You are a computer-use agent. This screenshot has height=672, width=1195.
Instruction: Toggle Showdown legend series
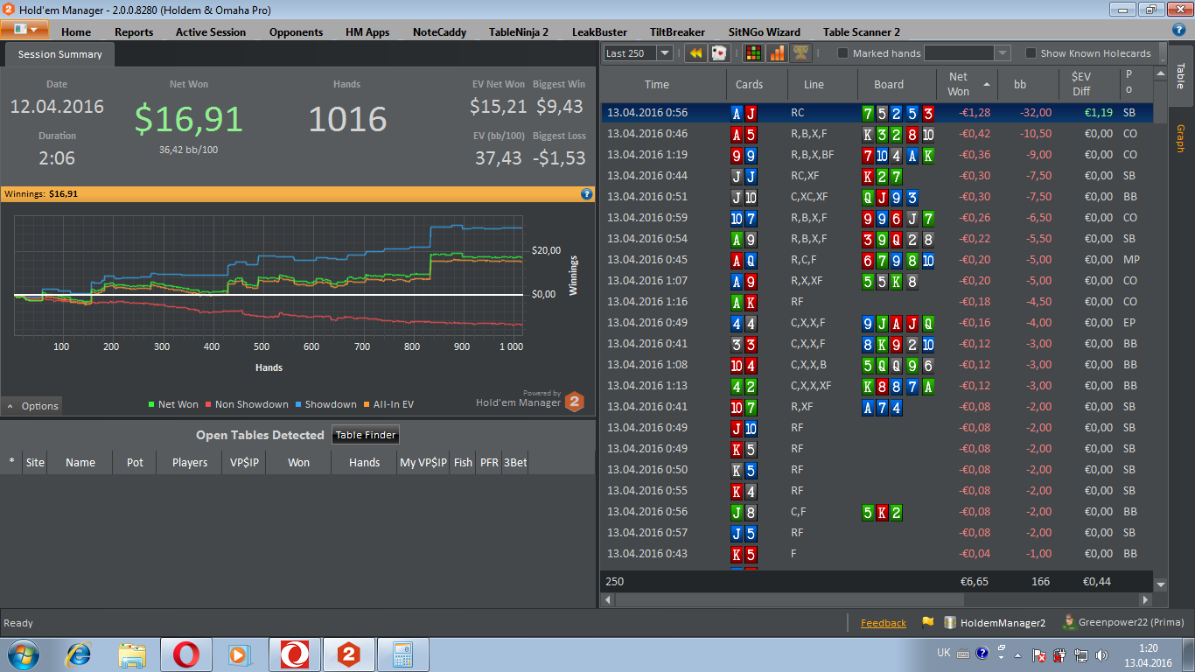point(325,404)
